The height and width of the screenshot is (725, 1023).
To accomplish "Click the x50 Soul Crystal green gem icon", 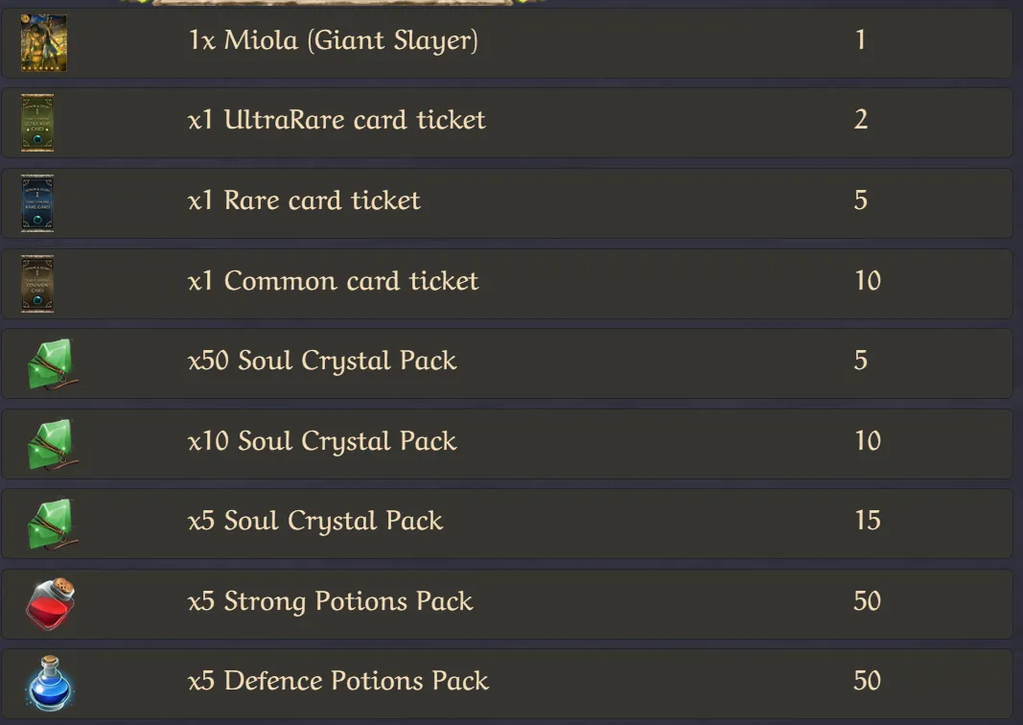I will [x=52, y=364].
